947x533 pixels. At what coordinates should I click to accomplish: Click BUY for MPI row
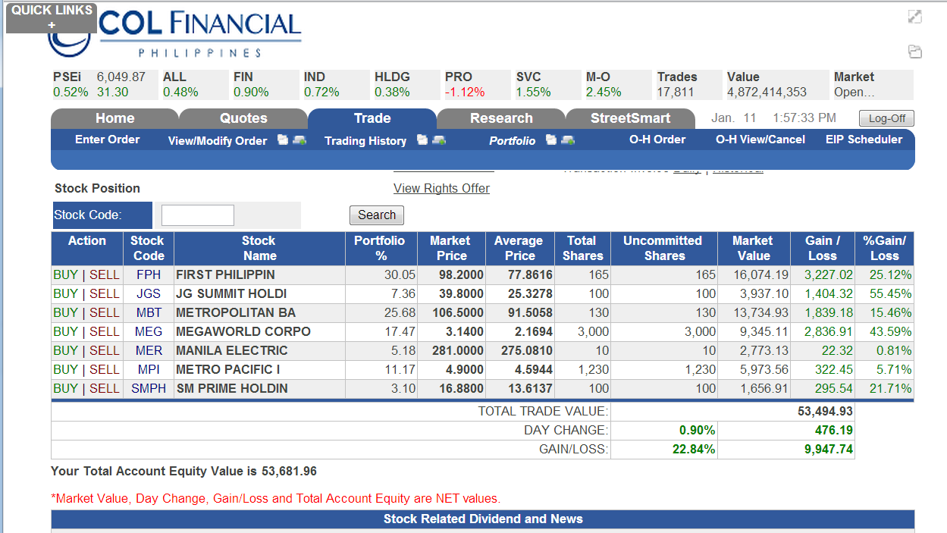pyautogui.click(x=65, y=369)
